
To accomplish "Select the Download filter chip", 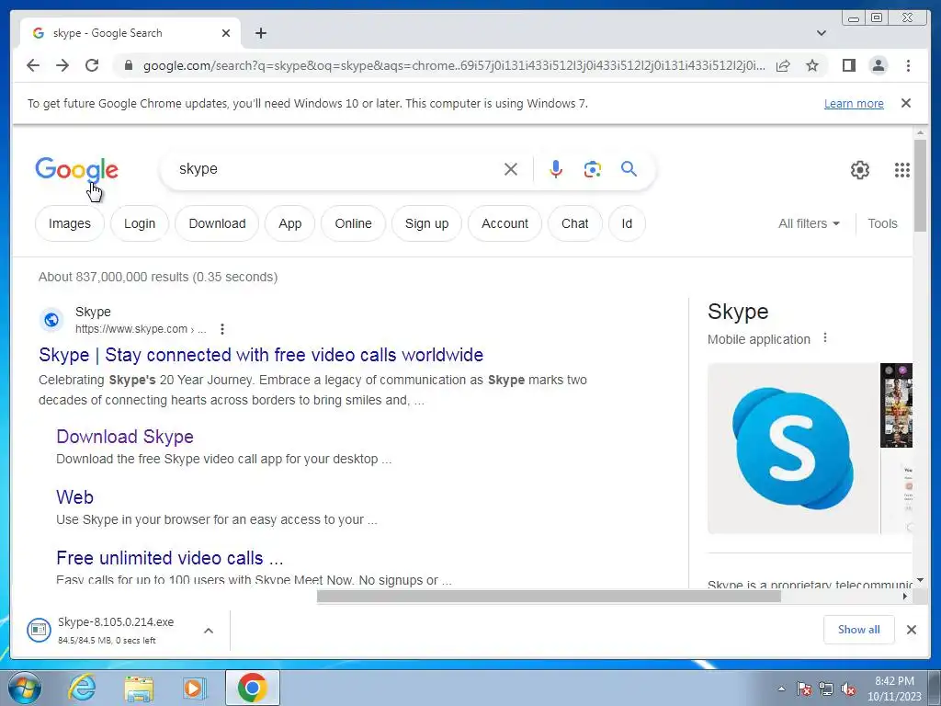I will (217, 223).
